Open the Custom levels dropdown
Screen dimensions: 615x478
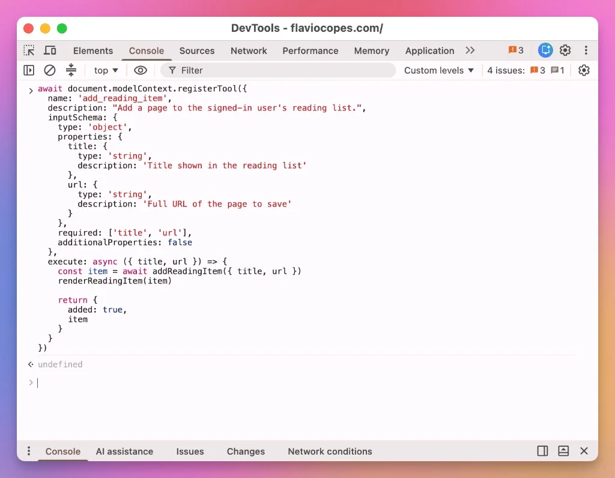[439, 71]
